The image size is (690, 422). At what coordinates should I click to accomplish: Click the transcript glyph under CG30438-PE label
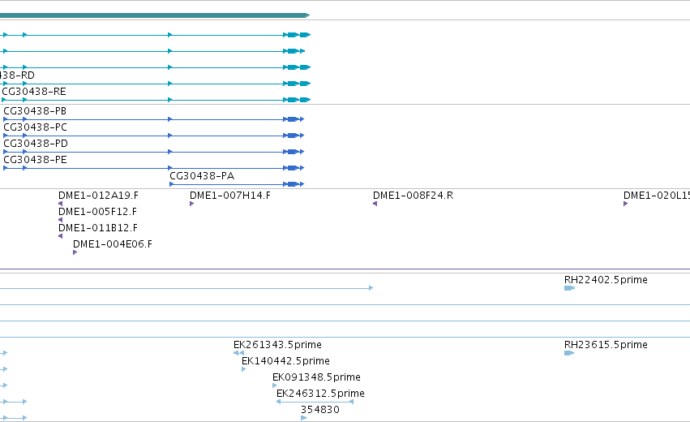[153, 168]
